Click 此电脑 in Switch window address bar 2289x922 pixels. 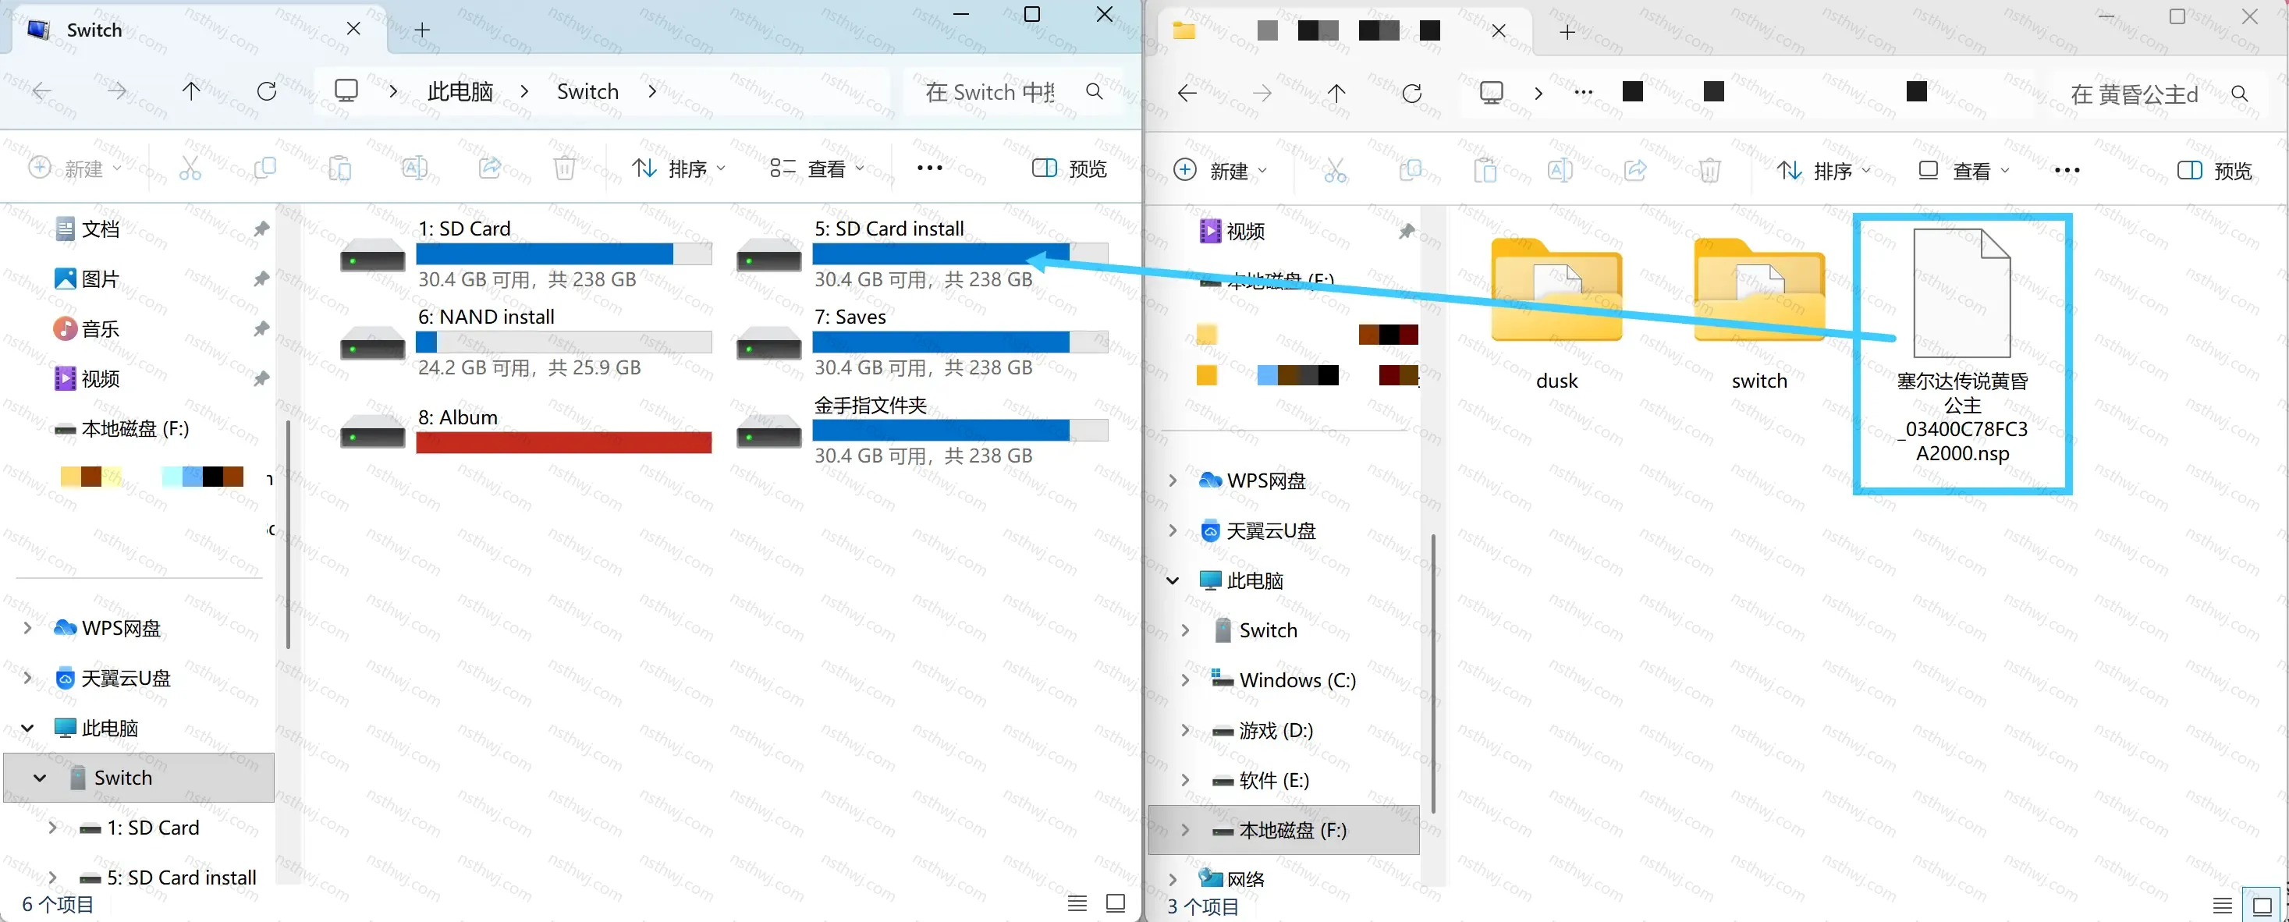tap(460, 91)
